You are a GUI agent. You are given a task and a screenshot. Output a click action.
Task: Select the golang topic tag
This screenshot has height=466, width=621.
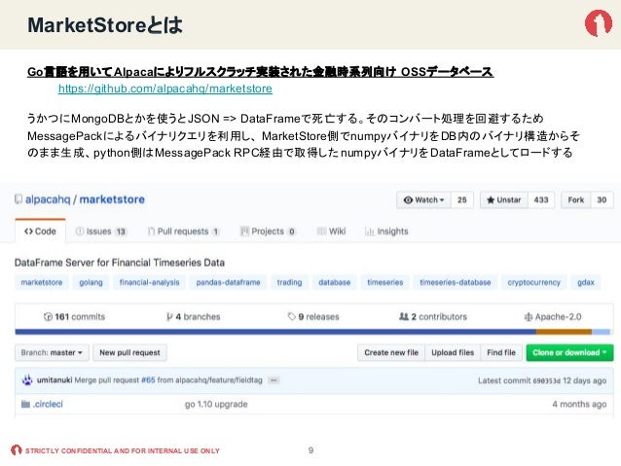pos(91,282)
